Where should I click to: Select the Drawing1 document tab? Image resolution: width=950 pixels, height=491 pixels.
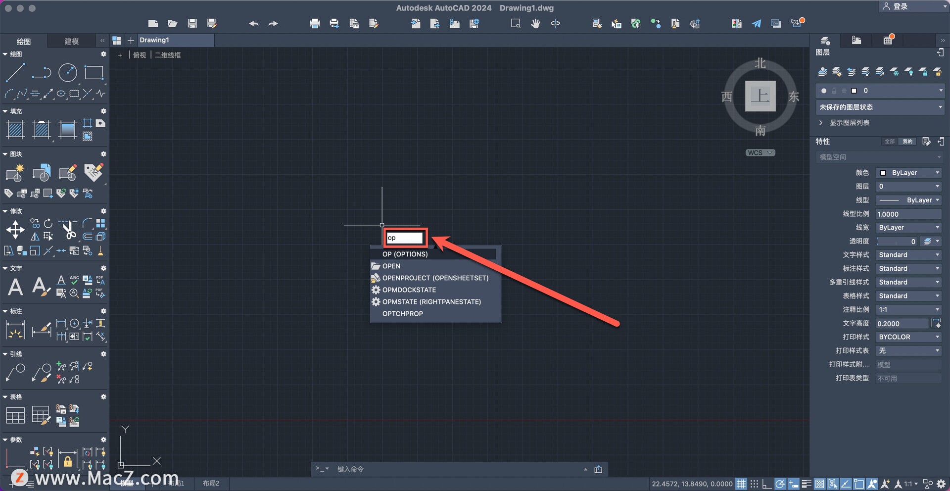[x=175, y=40]
